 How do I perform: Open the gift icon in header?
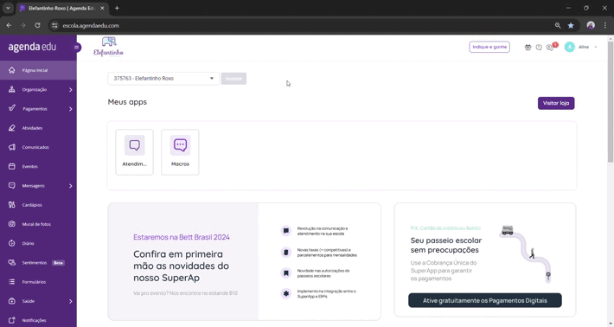click(x=528, y=47)
